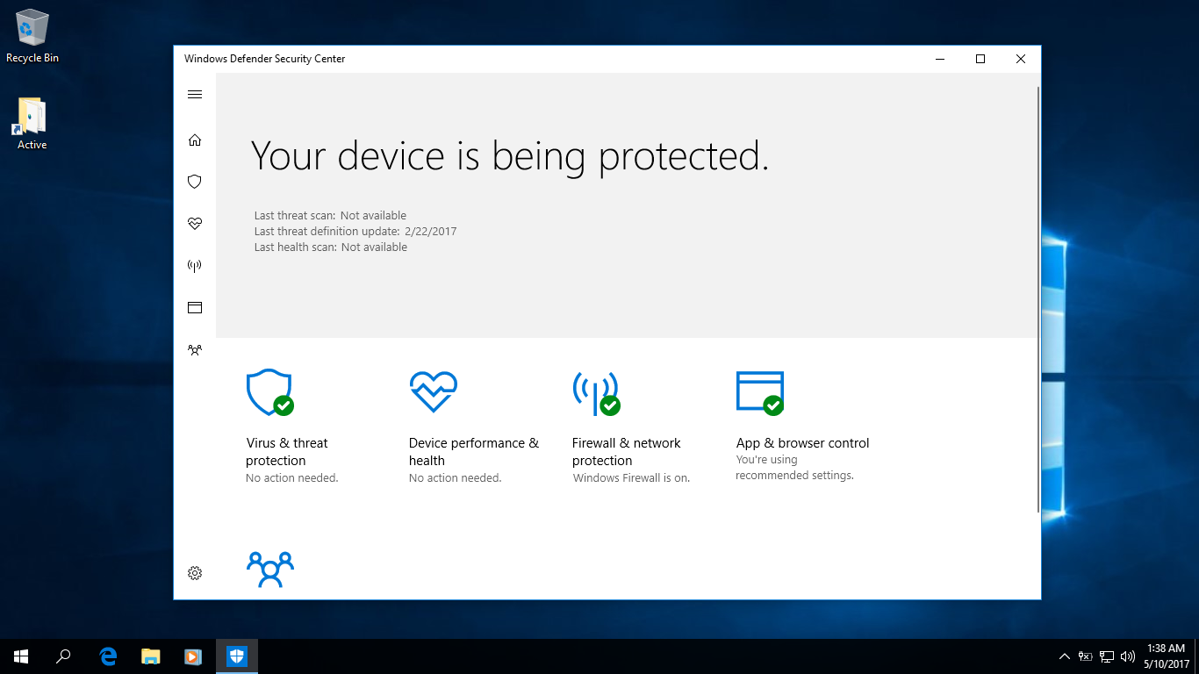Open the network tray icon
1199x674 pixels.
(1107, 656)
